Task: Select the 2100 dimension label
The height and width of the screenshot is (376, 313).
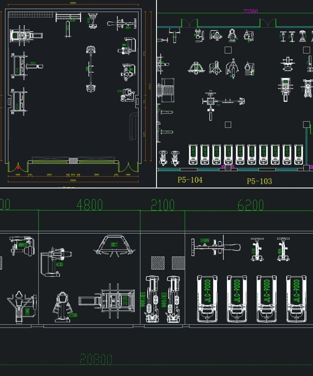Action: point(163,205)
